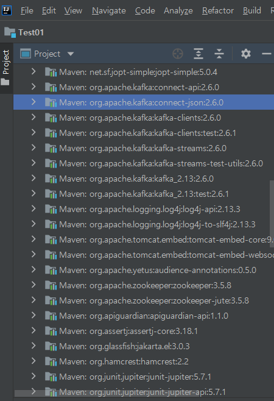Select Maven: assertj-core:3.18.1 row
This screenshot has width=274, height=401.
pos(144,331)
